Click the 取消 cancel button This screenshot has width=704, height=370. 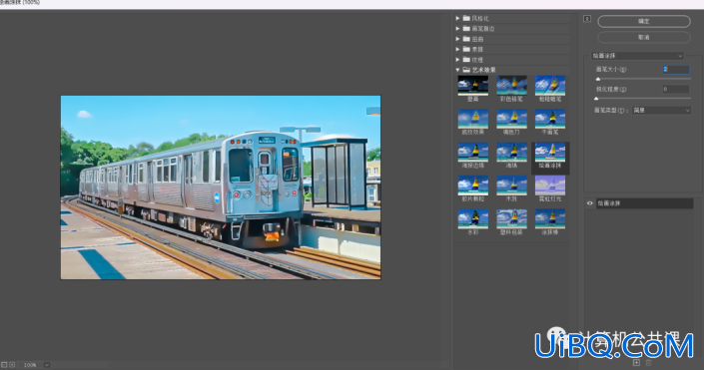tap(644, 37)
